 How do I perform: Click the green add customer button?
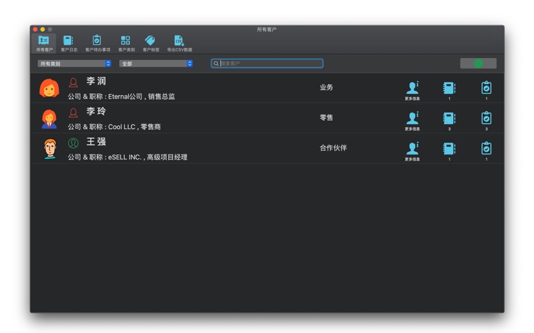click(478, 64)
